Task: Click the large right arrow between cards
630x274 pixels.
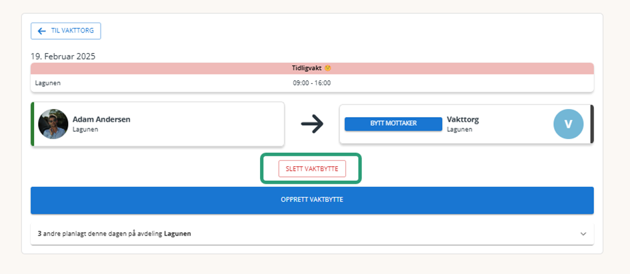Action: [x=312, y=124]
